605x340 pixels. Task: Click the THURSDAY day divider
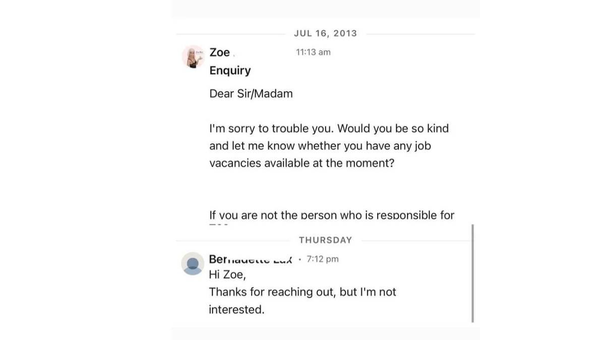(x=325, y=240)
